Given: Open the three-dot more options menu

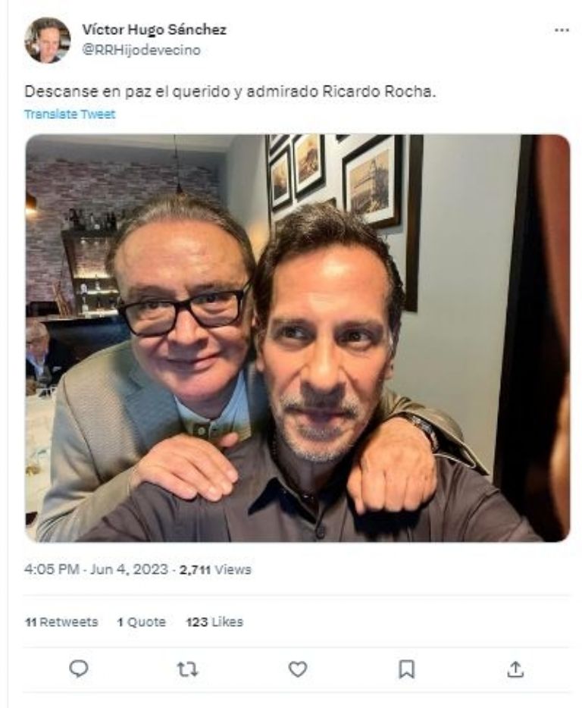Looking at the screenshot, I should click(561, 30).
